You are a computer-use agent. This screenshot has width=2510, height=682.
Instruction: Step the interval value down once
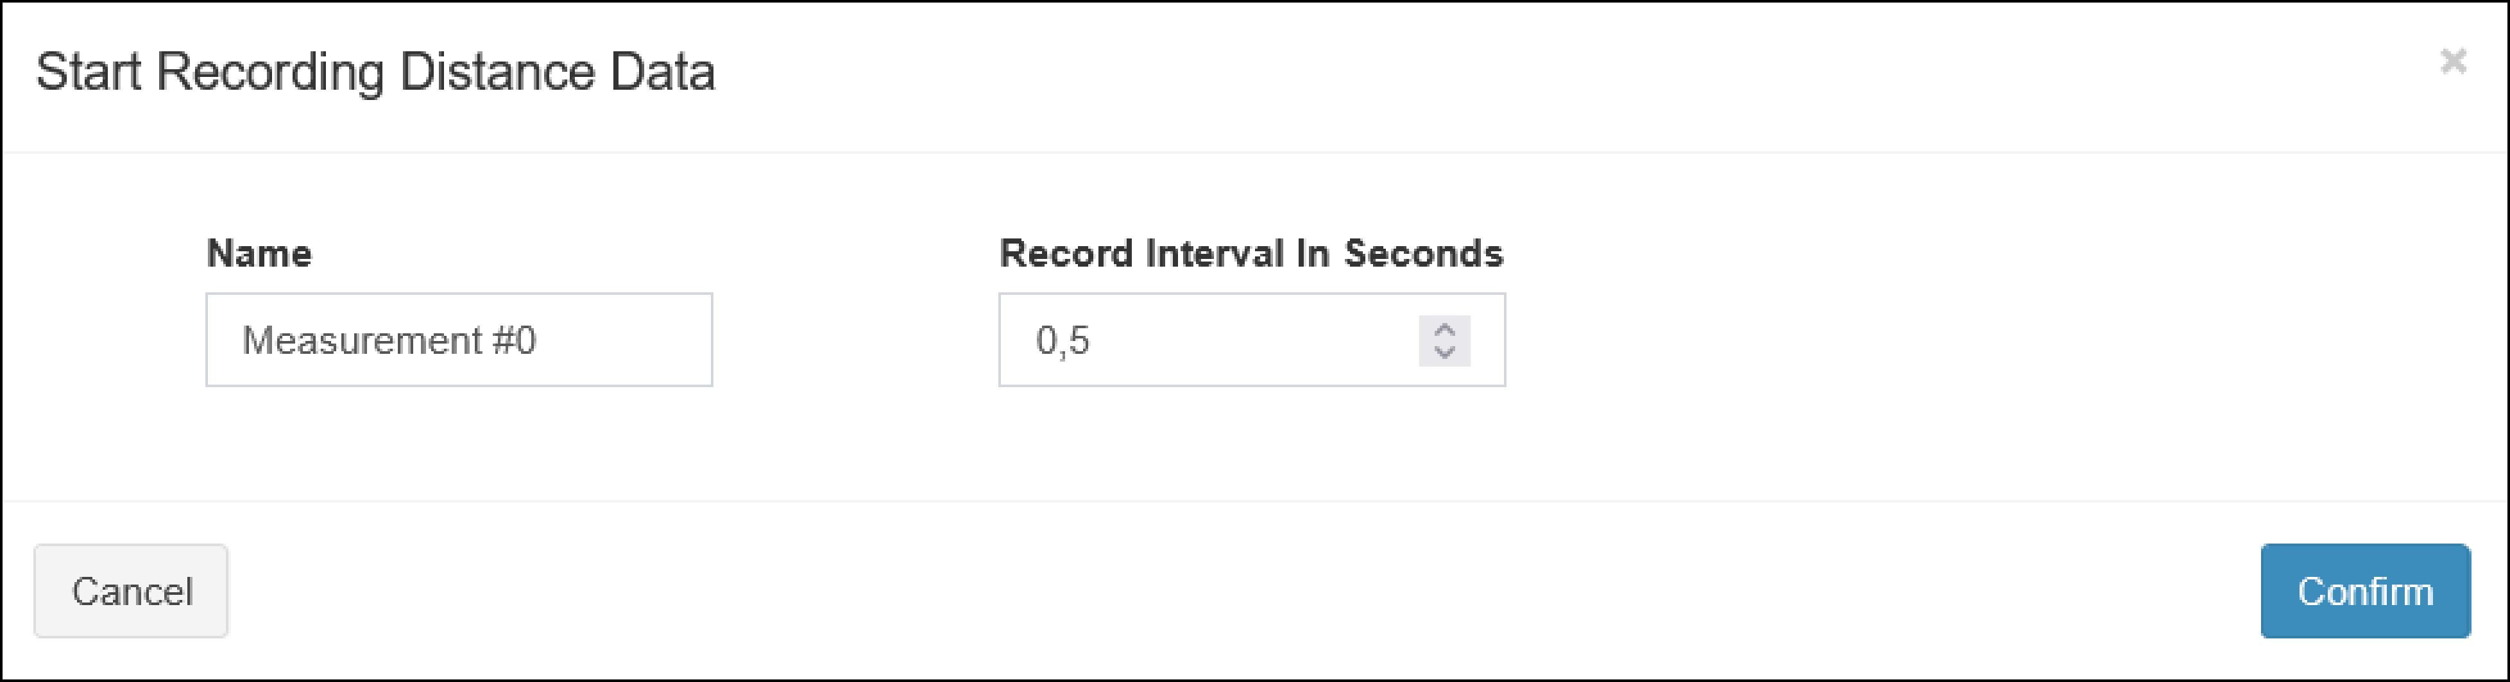tap(1444, 351)
